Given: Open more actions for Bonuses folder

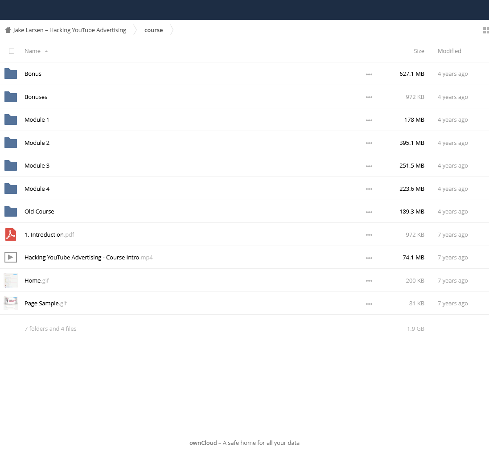Looking at the screenshot, I should pyautogui.click(x=369, y=97).
